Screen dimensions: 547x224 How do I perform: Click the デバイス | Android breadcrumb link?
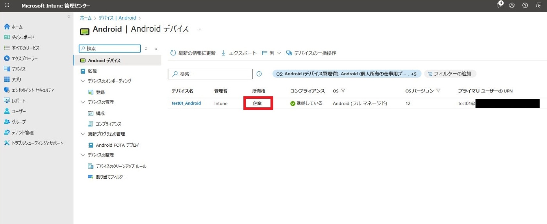coord(117,18)
